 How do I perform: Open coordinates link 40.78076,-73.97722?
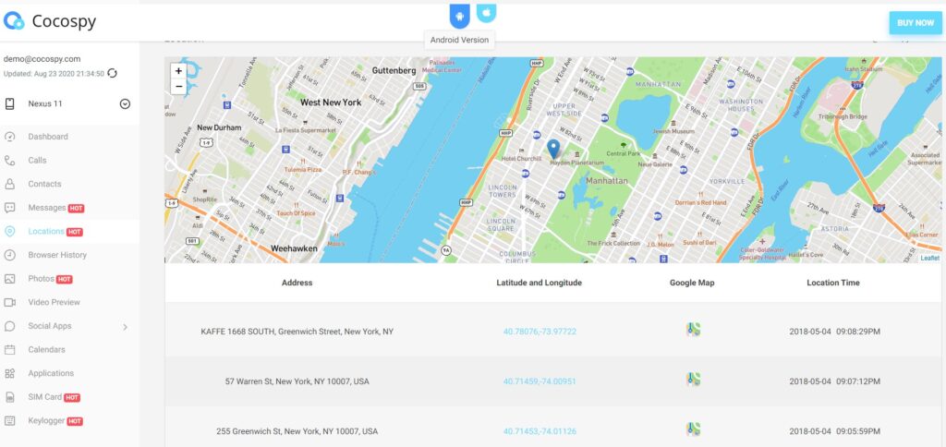(540, 331)
